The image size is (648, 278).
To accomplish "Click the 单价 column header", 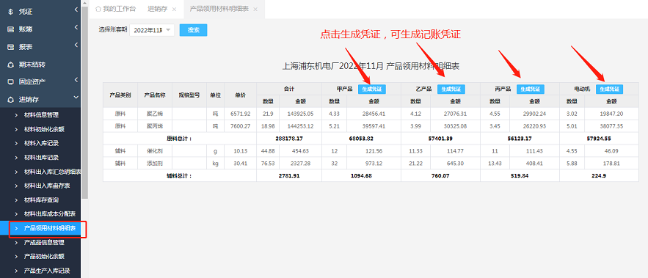I will pyautogui.click(x=240, y=95).
